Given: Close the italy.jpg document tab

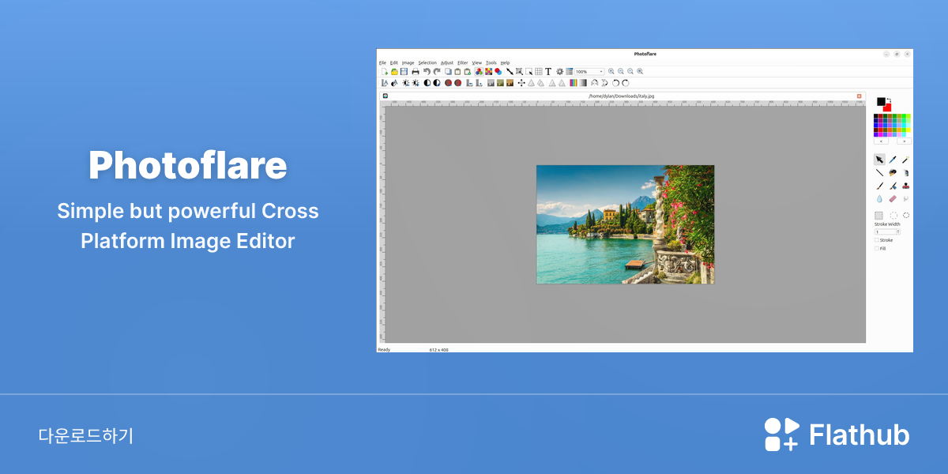Looking at the screenshot, I should click(x=860, y=96).
